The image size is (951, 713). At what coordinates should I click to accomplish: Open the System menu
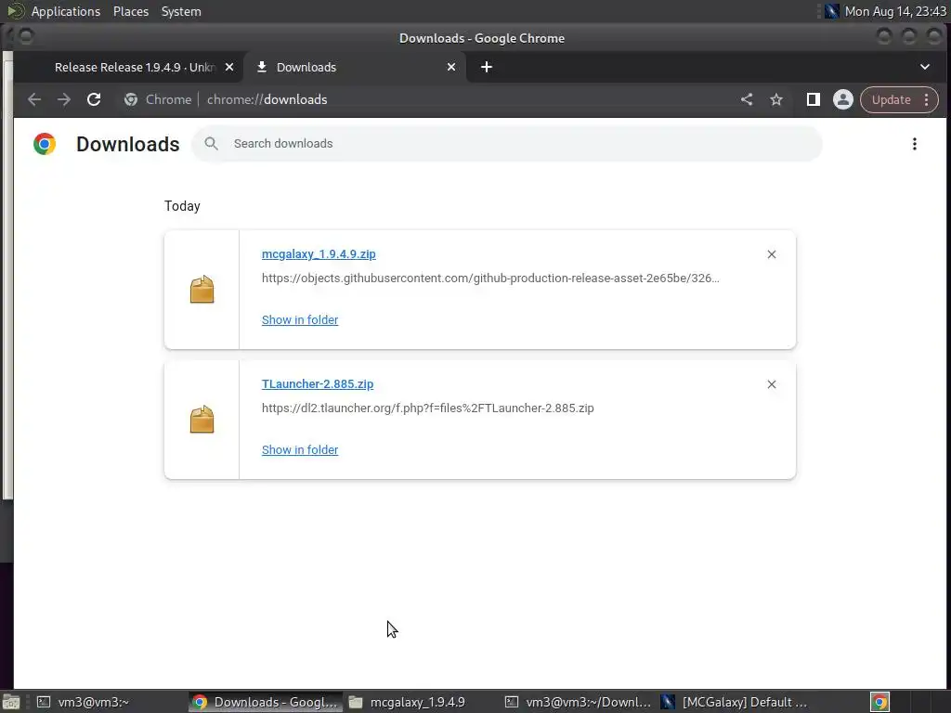pyautogui.click(x=181, y=11)
